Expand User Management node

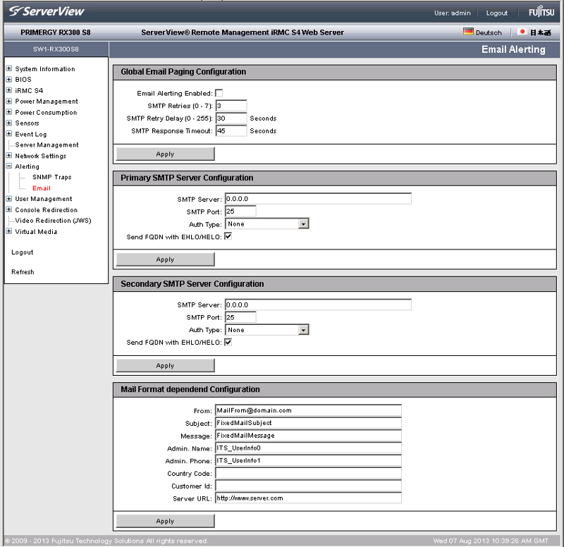coord(9,199)
